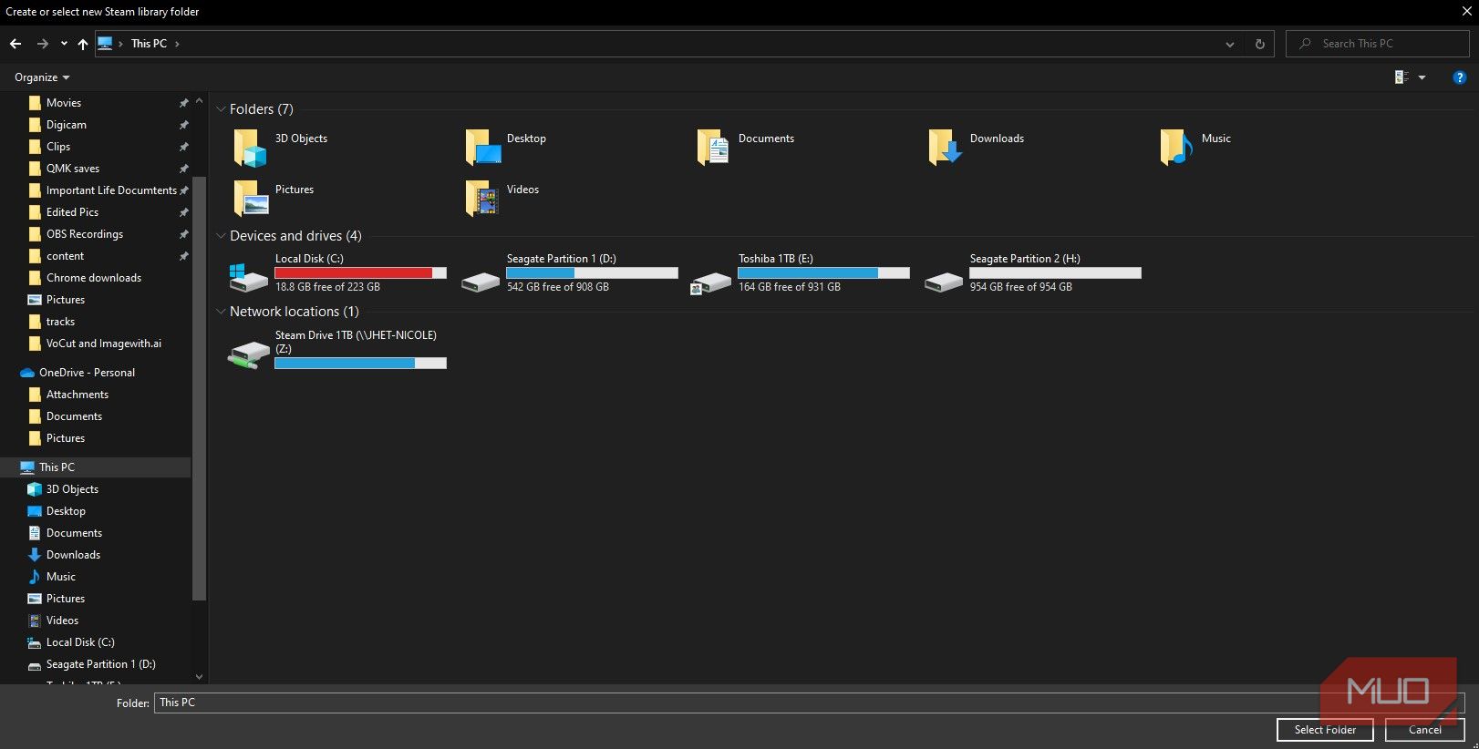
Task: Click the Select Folder button
Action: [x=1325, y=730]
